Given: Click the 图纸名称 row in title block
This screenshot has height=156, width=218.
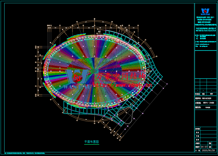Looking at the screenshot, I should (x=205, y=108).
